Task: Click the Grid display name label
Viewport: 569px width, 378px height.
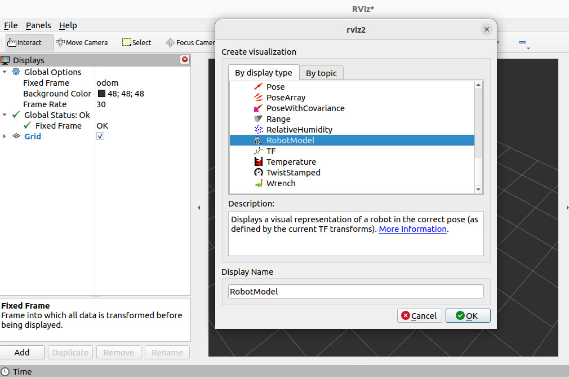Action: pyautogui.click(x=33, y=137)
